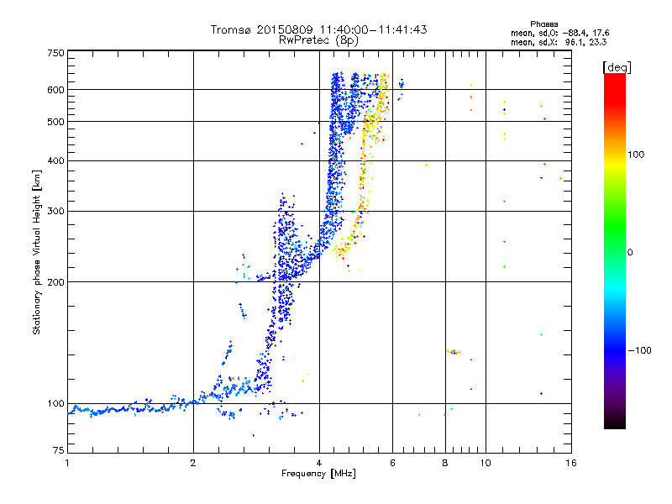Screen dimensions: 672x504
Task: Click the colorbar tick label '-100'
Action: pos(640,350)
